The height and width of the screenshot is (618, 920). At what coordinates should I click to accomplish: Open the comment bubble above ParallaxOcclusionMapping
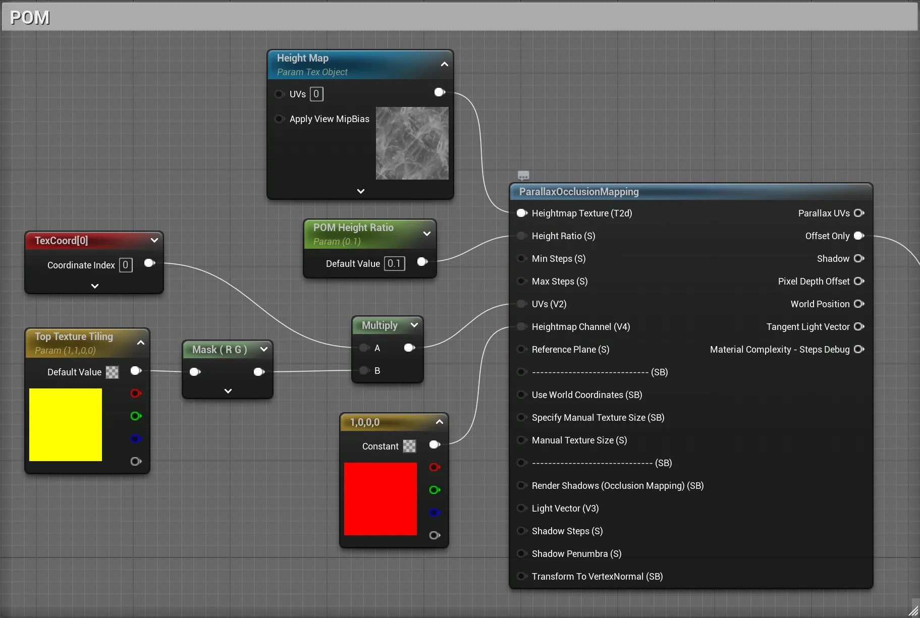pos(523,176)
